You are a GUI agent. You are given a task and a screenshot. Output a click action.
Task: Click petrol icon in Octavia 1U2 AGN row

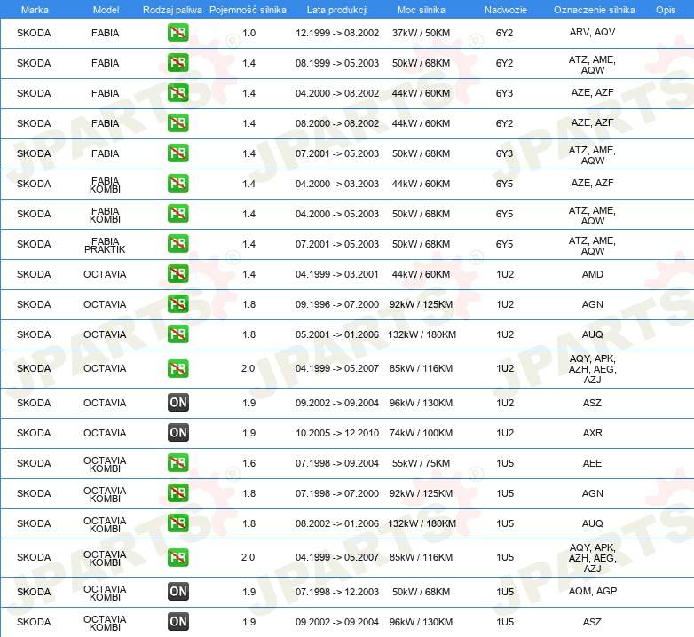(177, 304)
